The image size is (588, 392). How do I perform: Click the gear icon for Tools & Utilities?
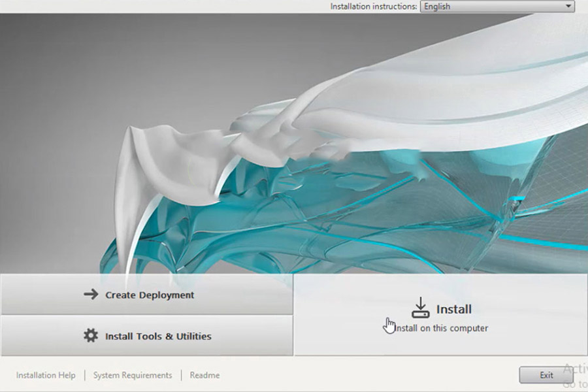(x=91, y=336)
